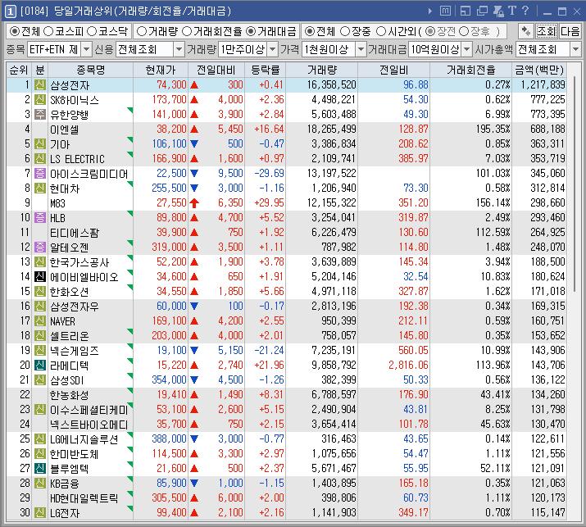
Task: Click the 등락률 column header
Action: pos(265,70)
